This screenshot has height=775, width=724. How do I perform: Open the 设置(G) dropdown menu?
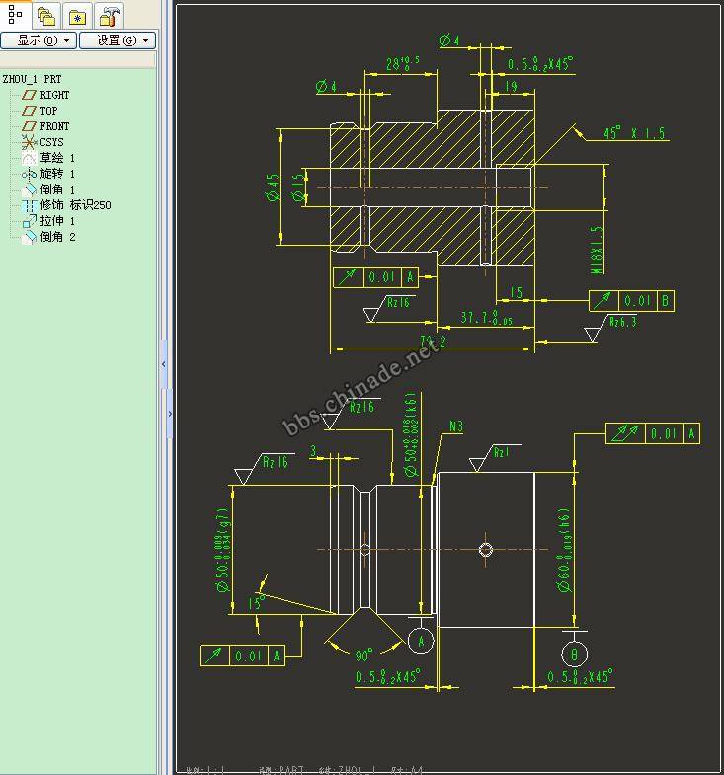tap(118, 40)
